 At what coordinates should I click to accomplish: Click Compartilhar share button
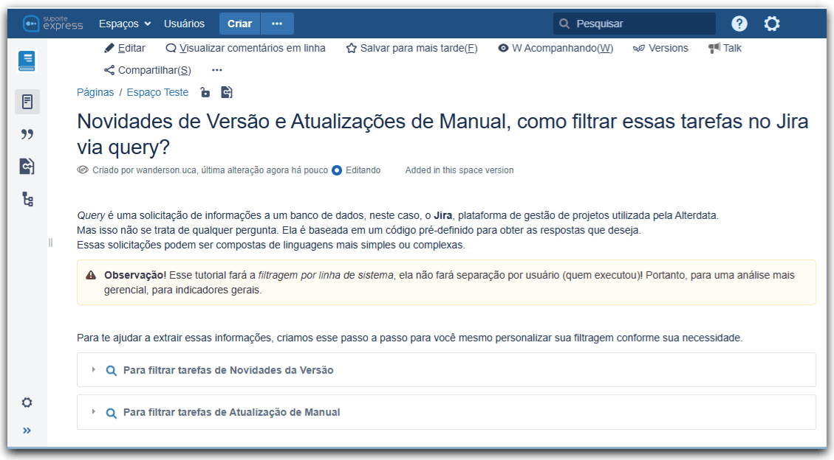[147, 70]
